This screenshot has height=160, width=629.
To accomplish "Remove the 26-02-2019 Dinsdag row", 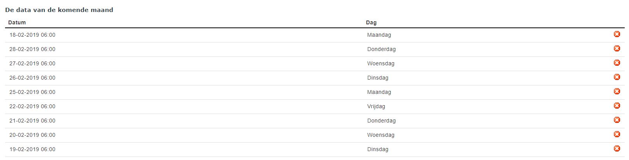I will coord(617,77).
